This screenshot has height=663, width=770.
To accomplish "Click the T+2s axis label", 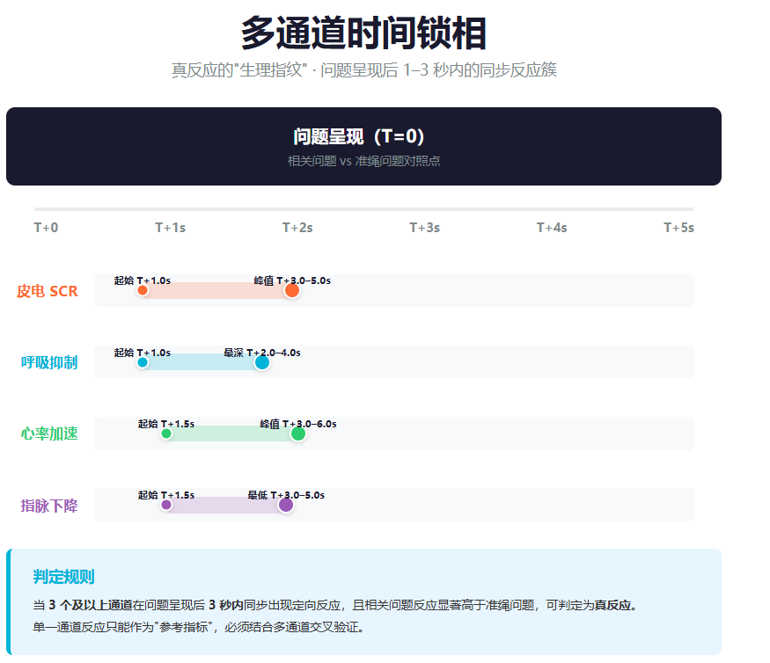I will coord(297,228).
